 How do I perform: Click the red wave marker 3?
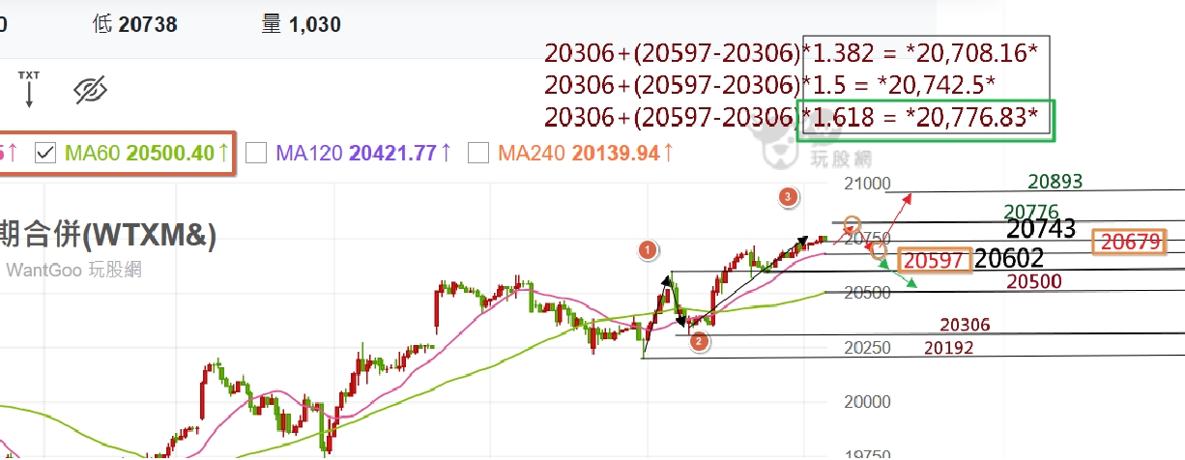(788, 197)
